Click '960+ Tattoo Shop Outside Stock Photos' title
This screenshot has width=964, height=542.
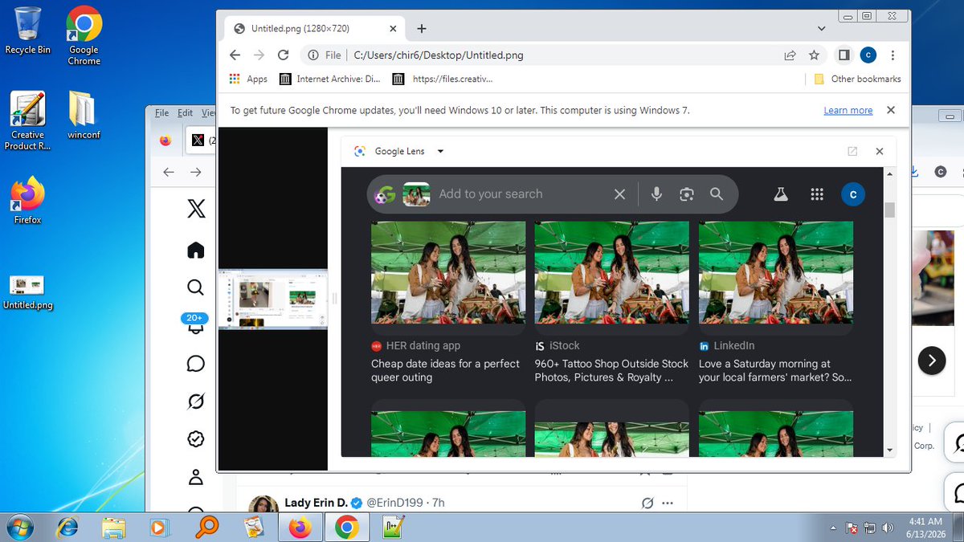click(x=611, y=370)
